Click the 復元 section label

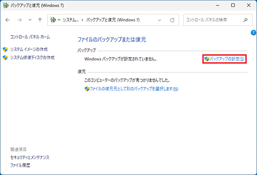[81, 72]
